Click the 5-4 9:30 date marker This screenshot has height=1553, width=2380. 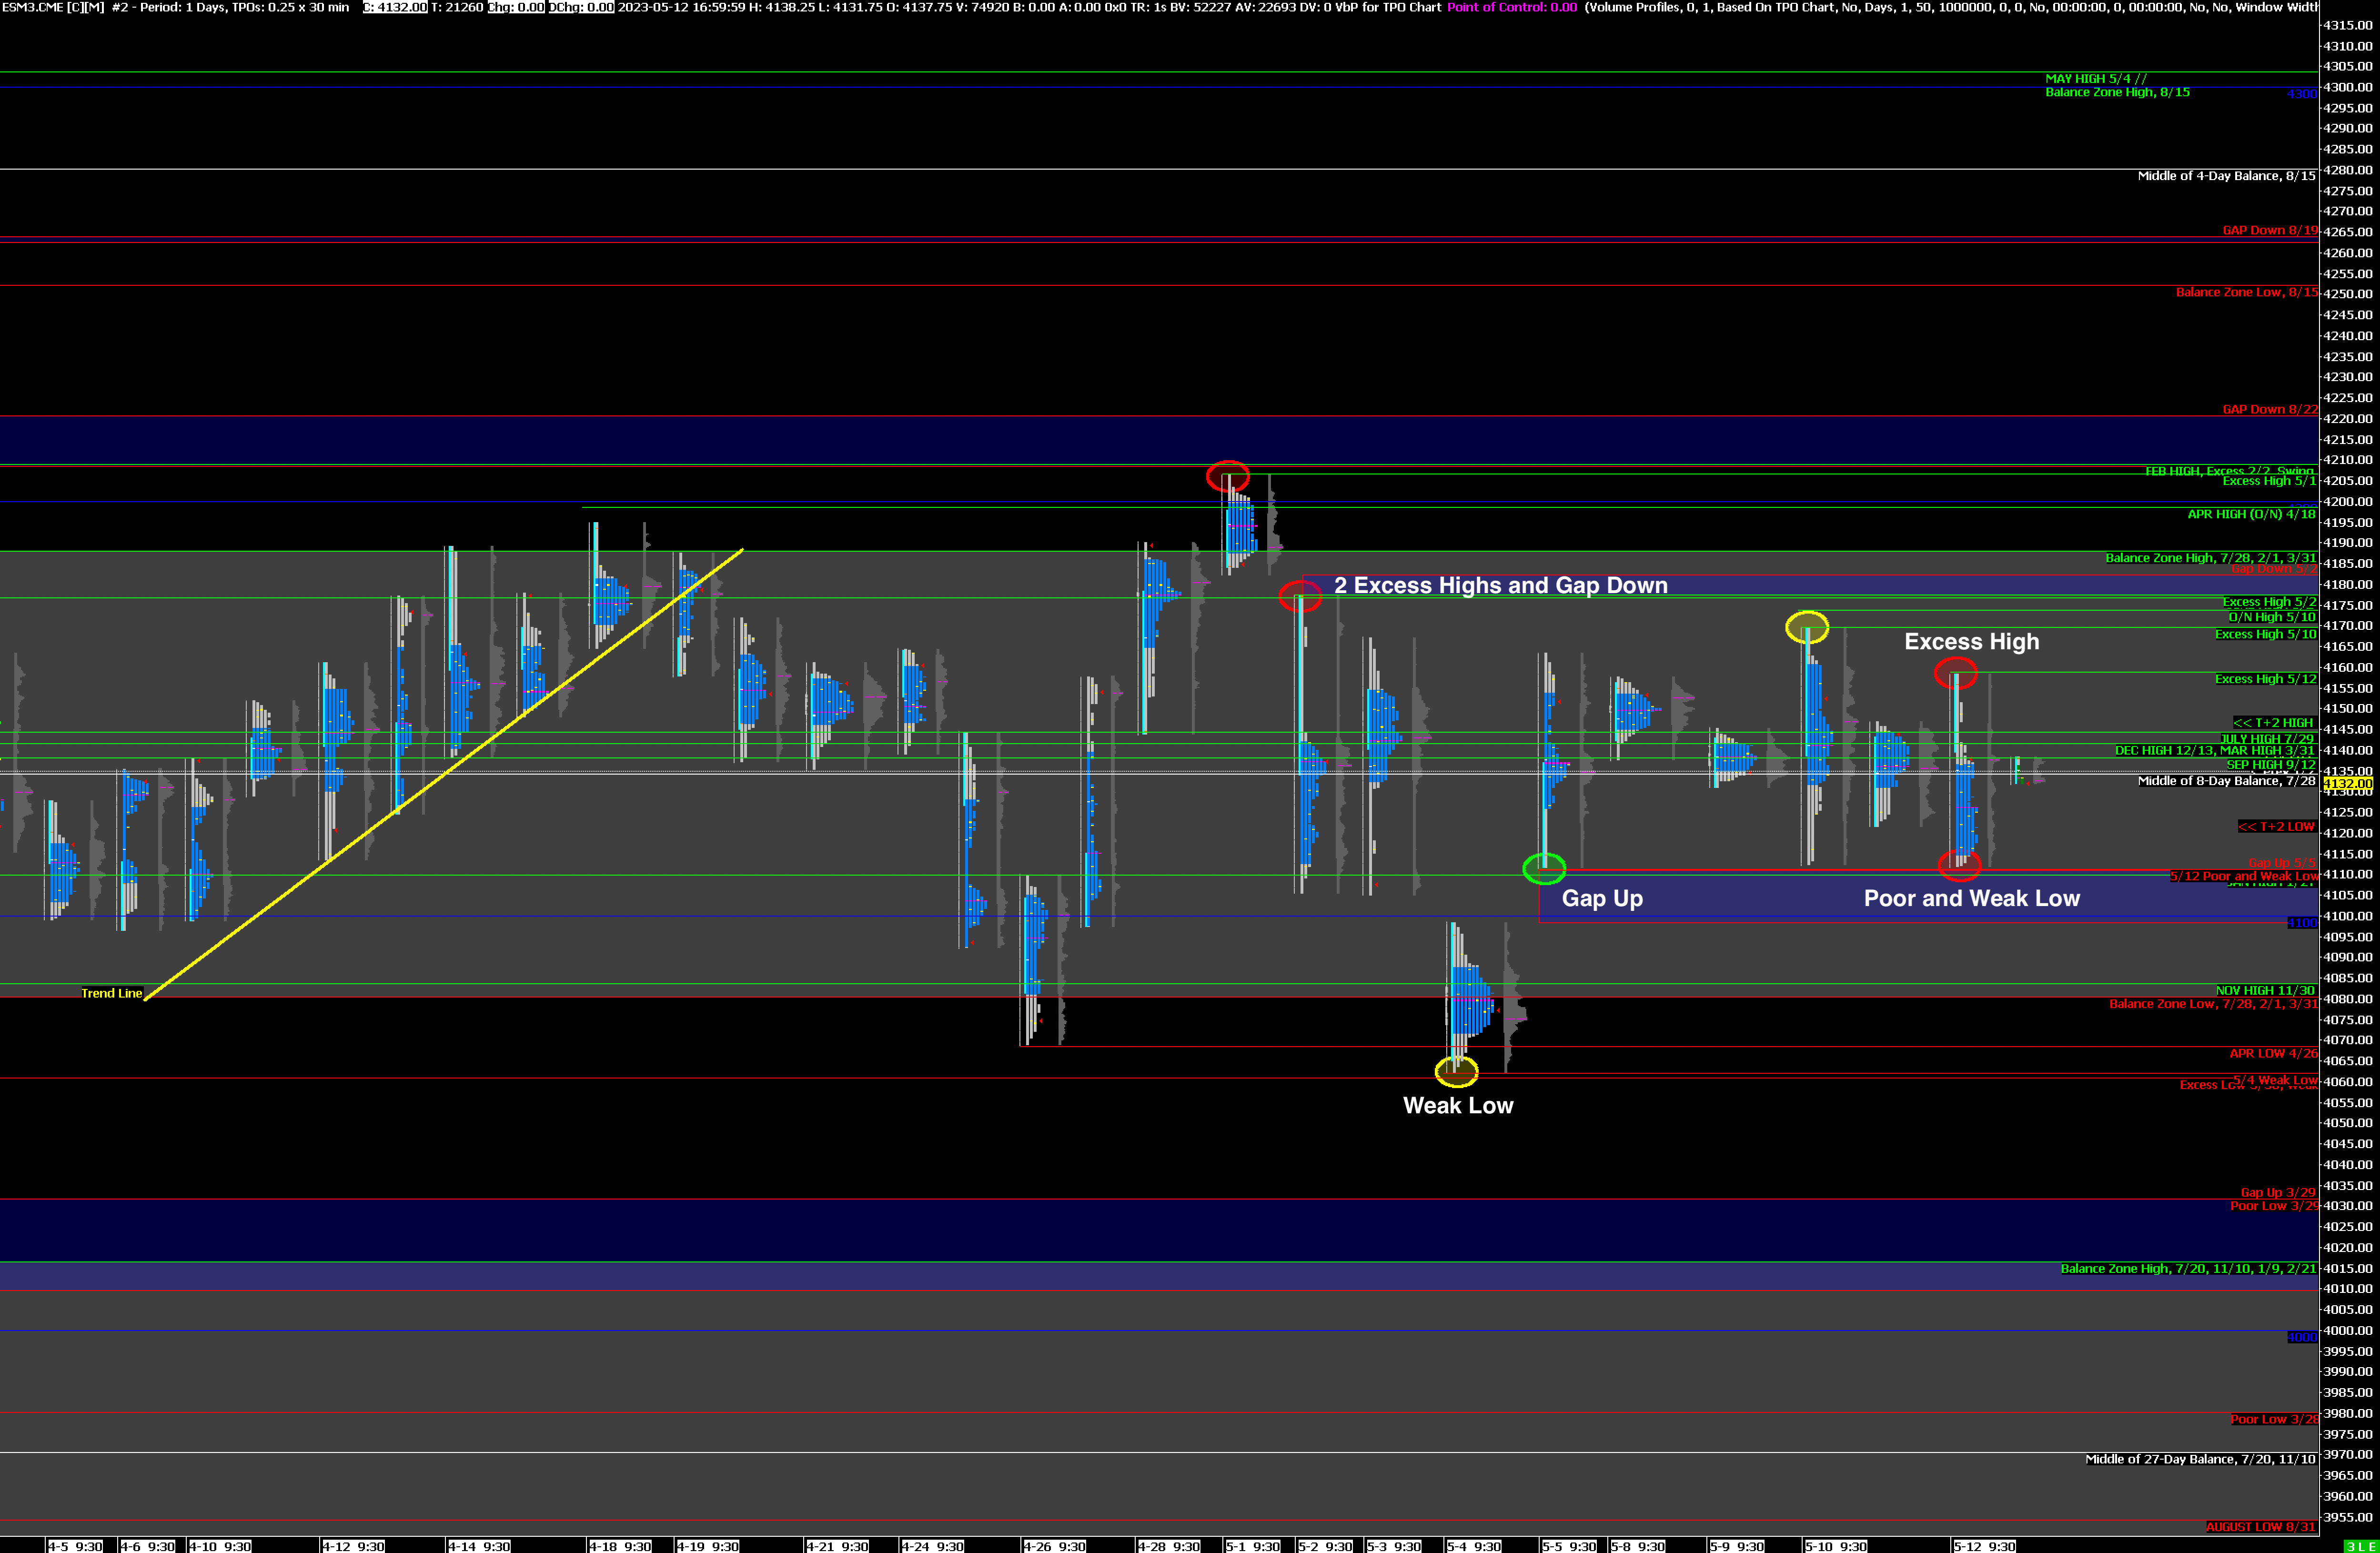click(x=1473, y=1546)
